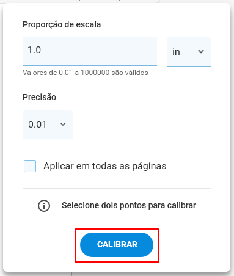Viewport: 234px width, 276px height.
Task: Click the CALIBRAR button
Action: pyautogui.click(x=117, y=245)
